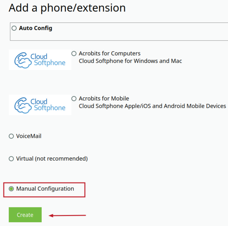Click empty space inside the Auto Config box
228x226 pixels.
click(x=133, y=34)
